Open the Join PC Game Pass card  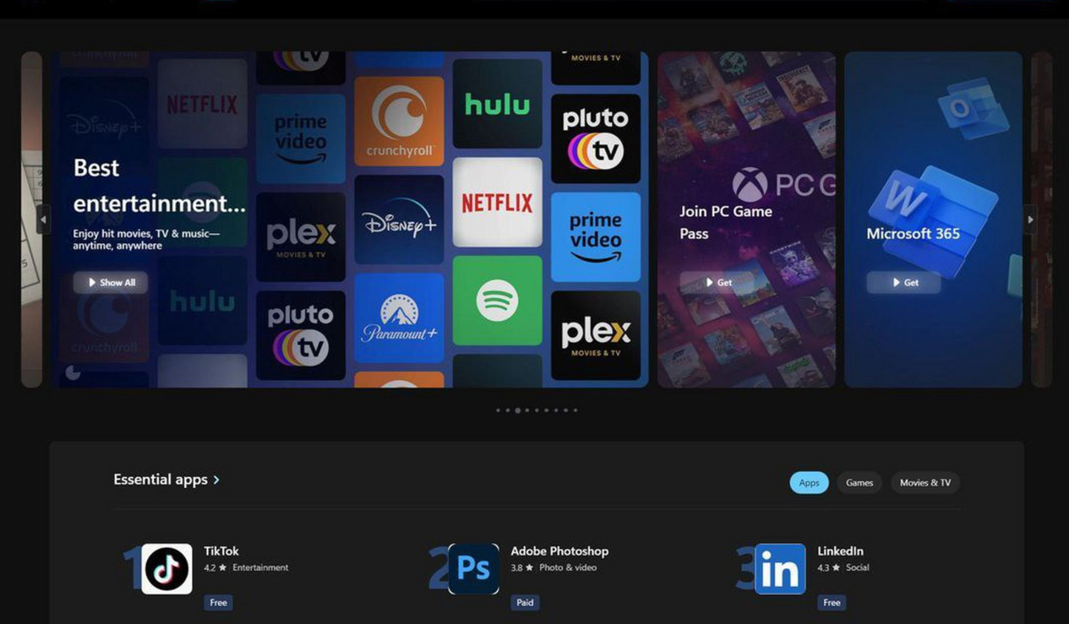746,220
